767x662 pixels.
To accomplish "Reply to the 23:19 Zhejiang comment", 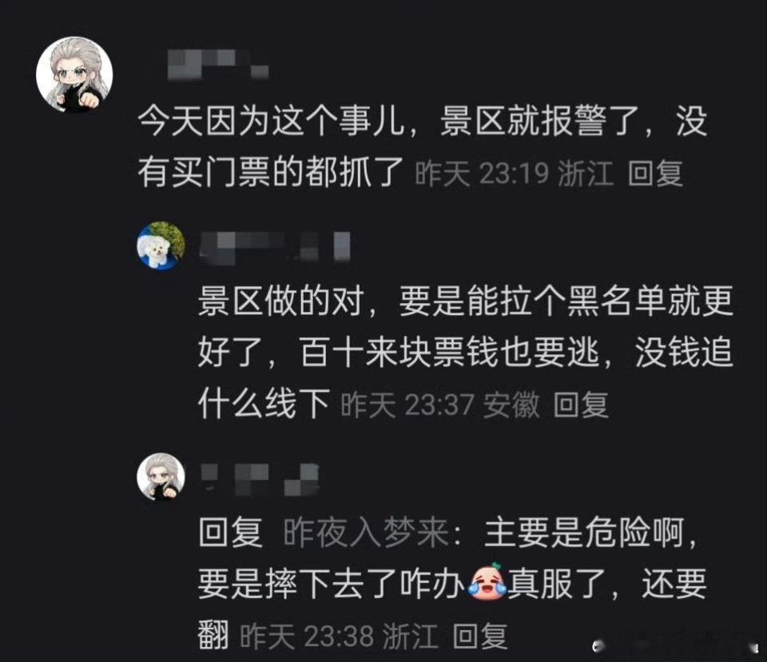I will tap(655, 173).
